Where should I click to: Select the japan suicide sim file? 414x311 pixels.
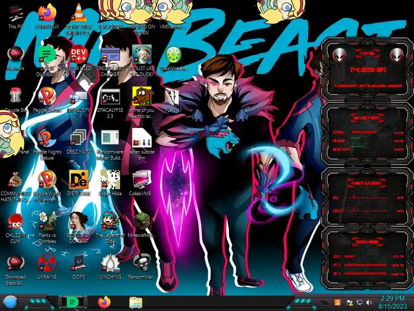(x=142, y=145)
